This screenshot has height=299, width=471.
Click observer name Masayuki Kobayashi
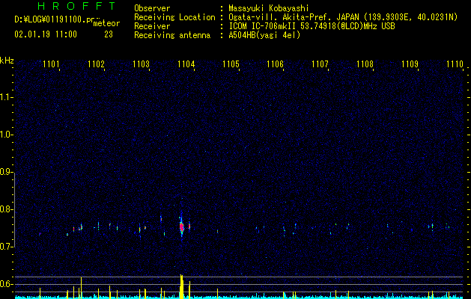tap(269, 8)
